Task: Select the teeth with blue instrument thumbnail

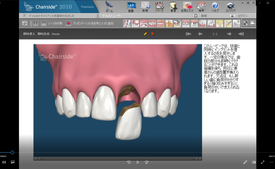Action: coord(228,23)
